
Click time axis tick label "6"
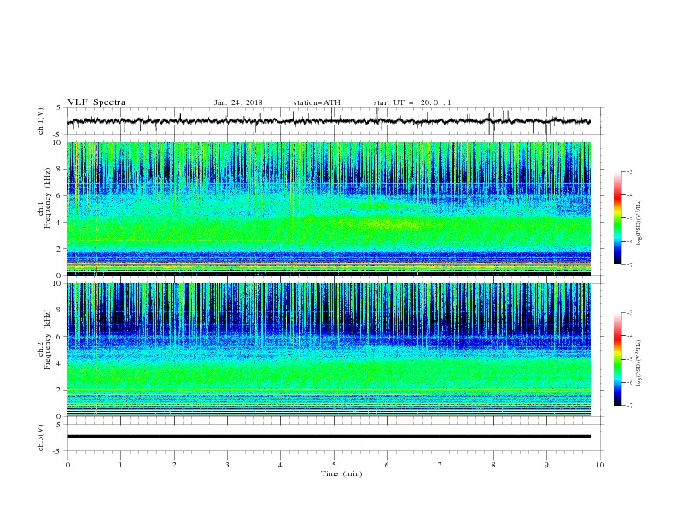click(x=388, y=465)
